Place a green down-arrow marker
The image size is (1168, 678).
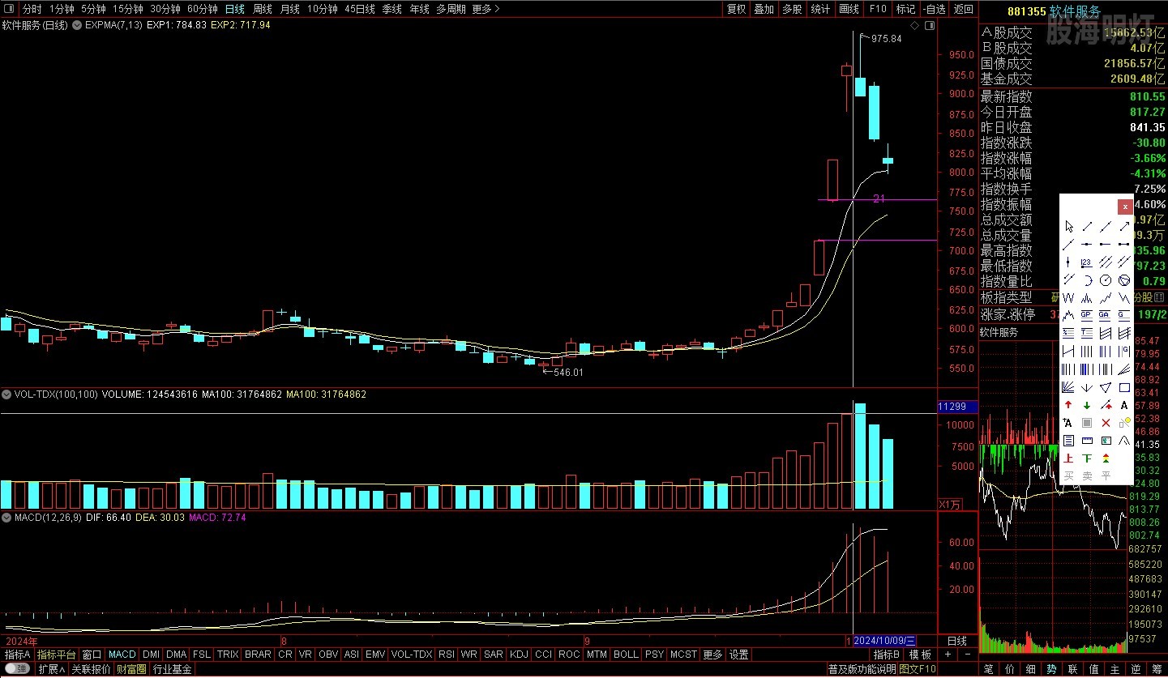[1087, 405]
